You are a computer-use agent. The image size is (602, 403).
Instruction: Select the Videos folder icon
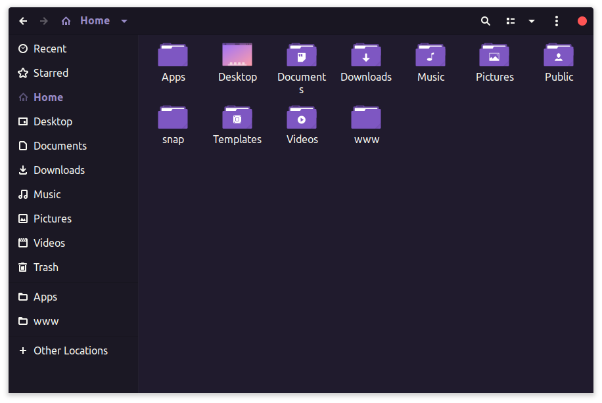(x=302, y=117)
